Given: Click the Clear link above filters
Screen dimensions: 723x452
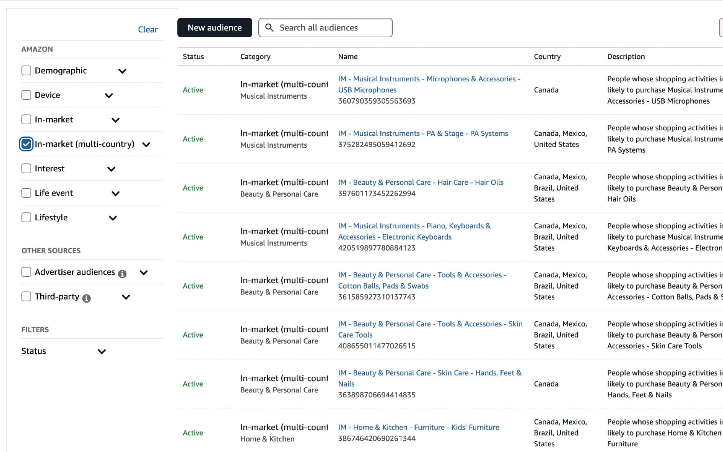Looking at the screenshot, I should pyautogui.click(x=148, y=29).
